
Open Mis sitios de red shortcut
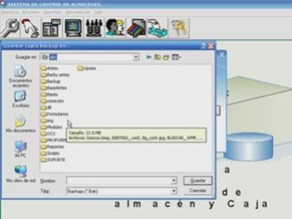21,174
